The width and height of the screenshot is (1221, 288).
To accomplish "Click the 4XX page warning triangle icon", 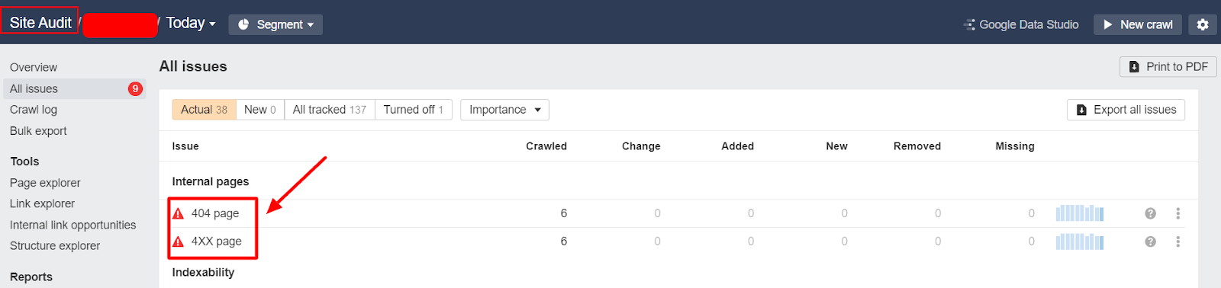I will (x=178, y=242).
